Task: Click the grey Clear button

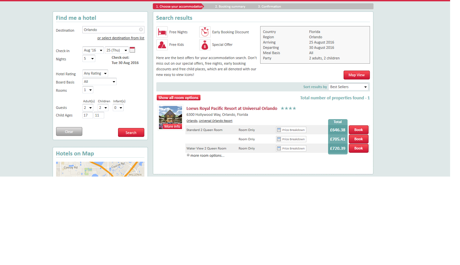Action: pyautogui.click(x=69, y=131)
